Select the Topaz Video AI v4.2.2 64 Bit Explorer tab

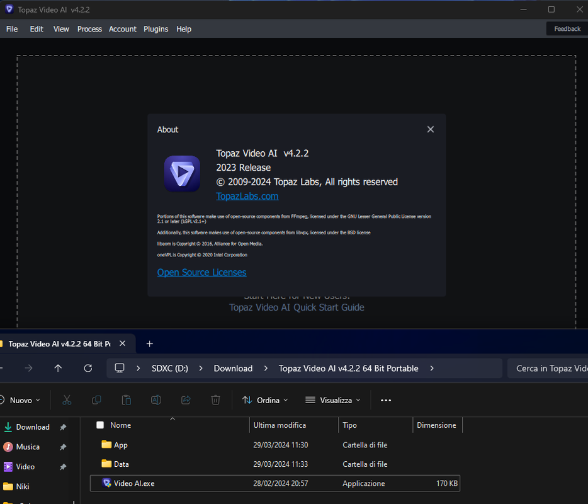click(x=59, y=344)
